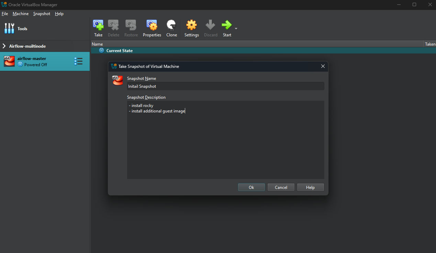
Task: Maximize the VirtualBox Manager window
Action: pos(414,4)
